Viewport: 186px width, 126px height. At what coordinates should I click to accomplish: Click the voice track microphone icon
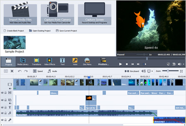pos(10,120)
